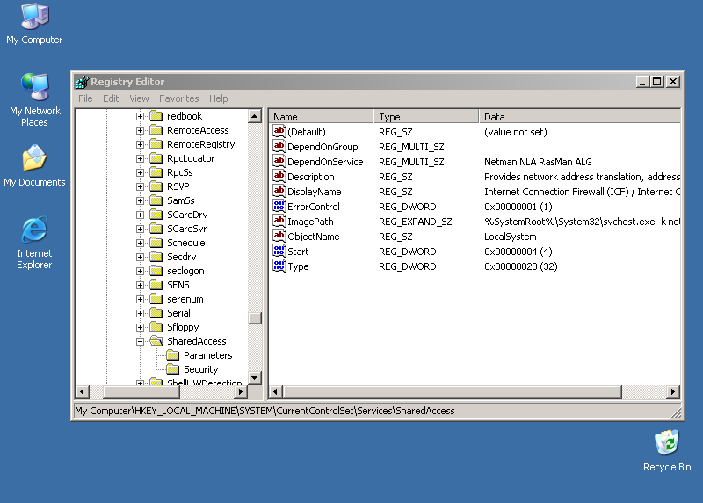Click the Schedule folder icon

[x=156, y=243]
